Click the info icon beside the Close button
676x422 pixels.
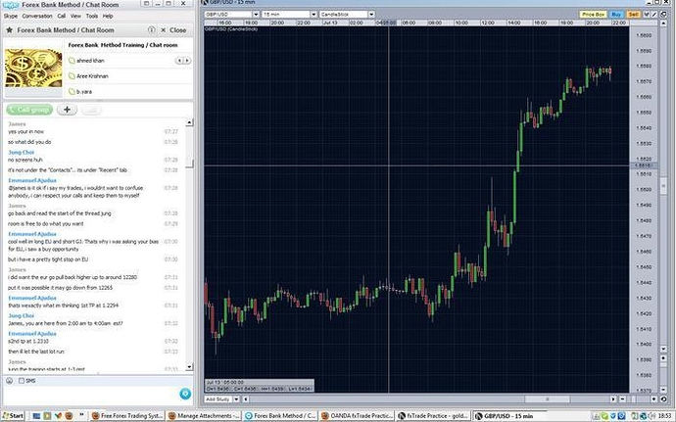tap(151, 30)
